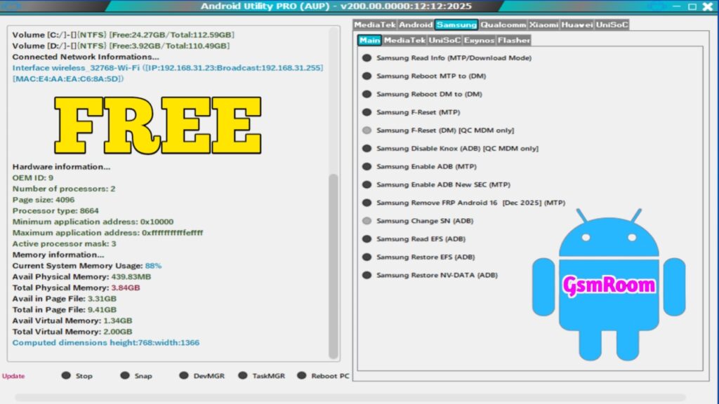Screen dimensions: 719x404
Task: Open DevMGR device manager
Action: [x=185, y=375]
